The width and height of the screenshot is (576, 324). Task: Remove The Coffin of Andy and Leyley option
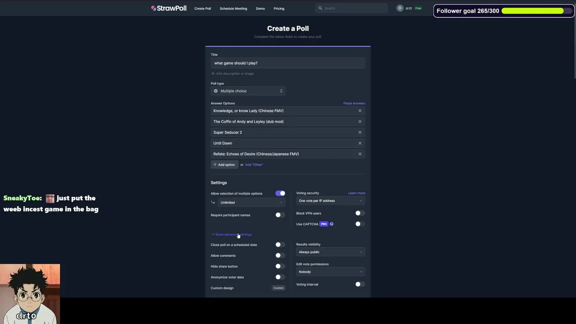click(360, 121)
